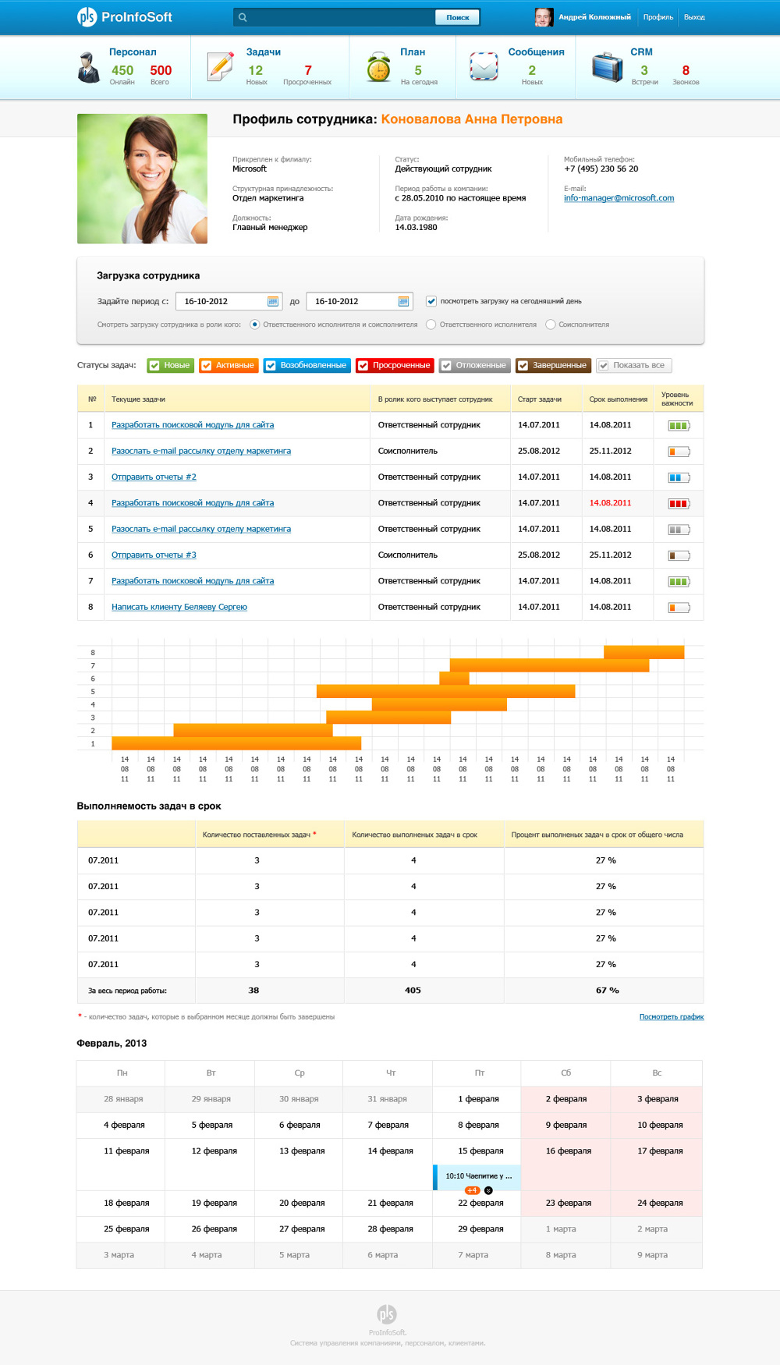The height and width of the screenshot is (1365, 780).
Task: Toggle the Просроченные status filter checkbox
Action: pyautogui.click(x=363, y=366)
